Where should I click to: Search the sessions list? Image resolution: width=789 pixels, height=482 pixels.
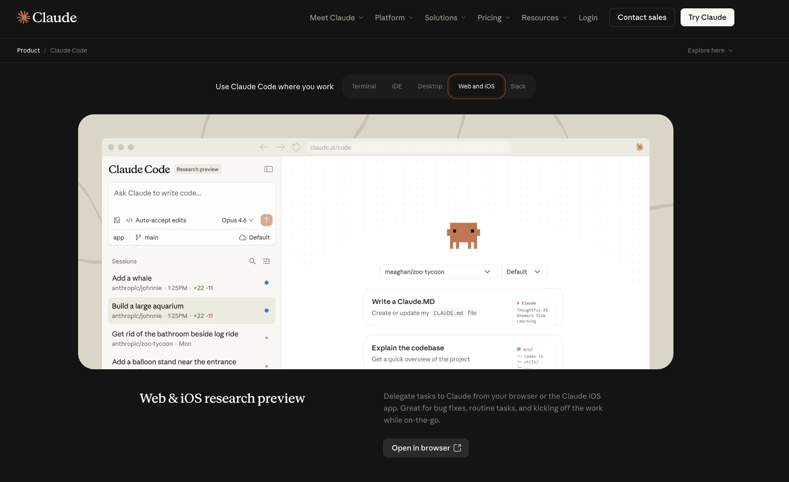(x=252, y=261)
